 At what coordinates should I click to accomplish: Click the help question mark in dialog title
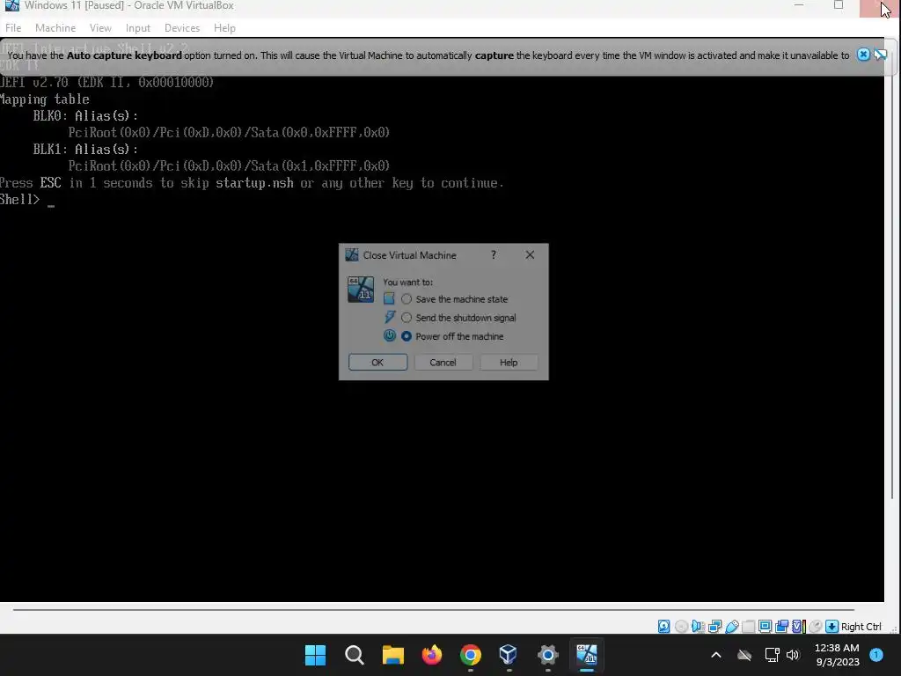tap(494, 254)
